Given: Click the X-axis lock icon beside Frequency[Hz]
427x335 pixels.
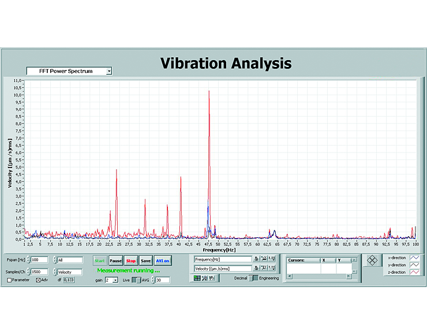Looking at the screenshot, I should tap(256, 259).
